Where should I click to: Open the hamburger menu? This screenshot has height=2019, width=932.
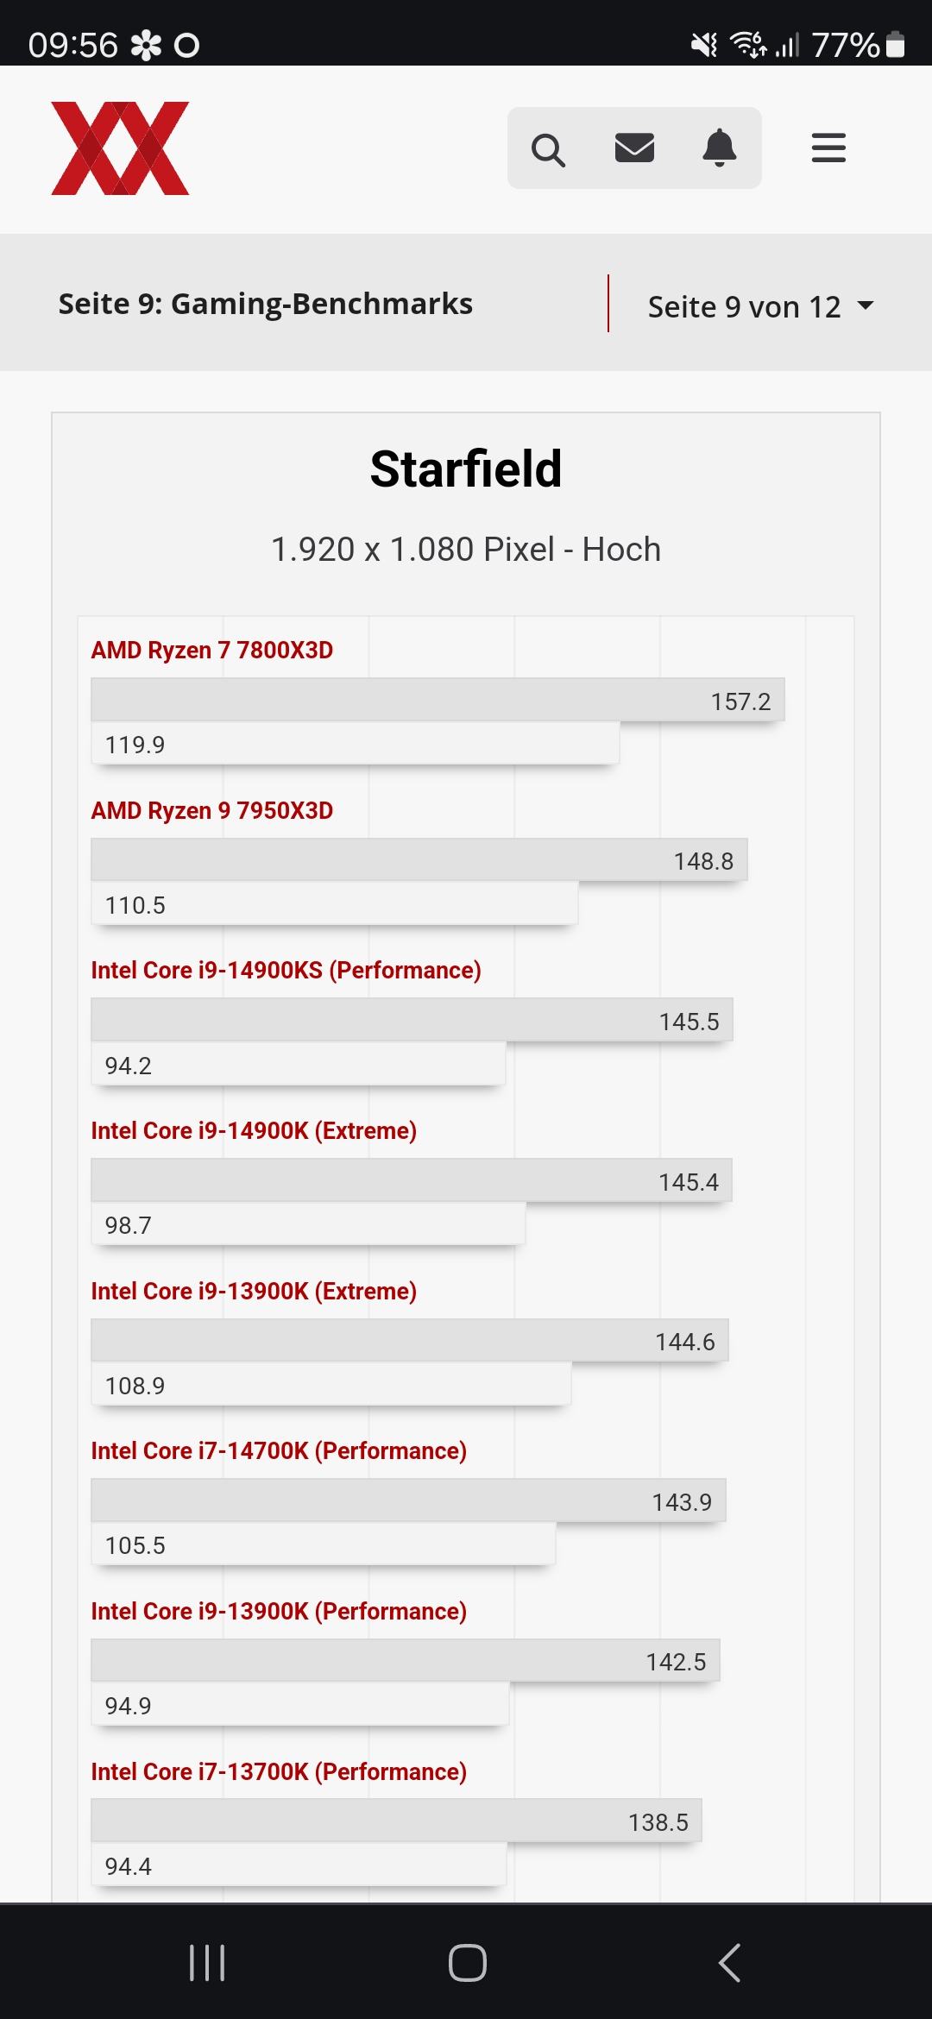pos(828,148)
